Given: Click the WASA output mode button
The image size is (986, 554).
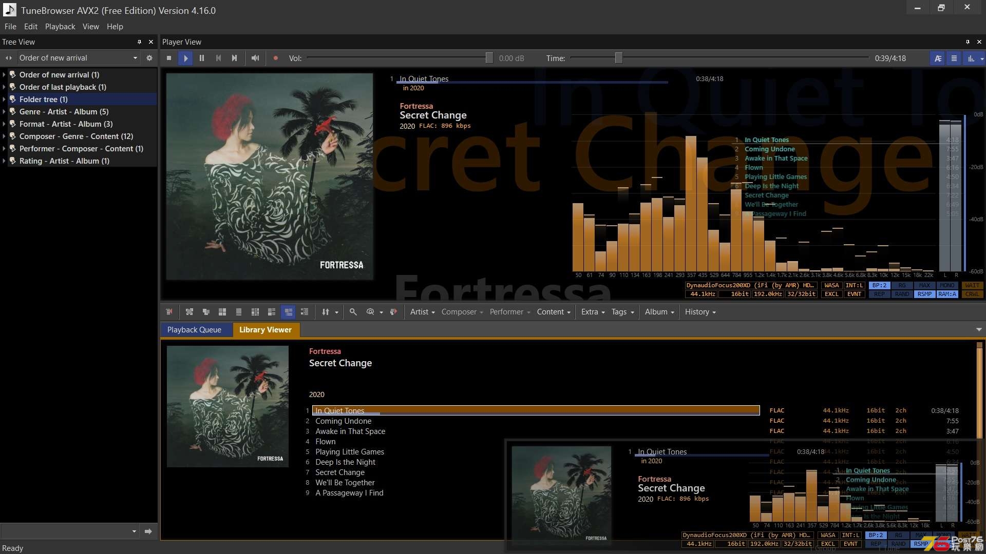Looking at the screenshot, I should [831, 286].
